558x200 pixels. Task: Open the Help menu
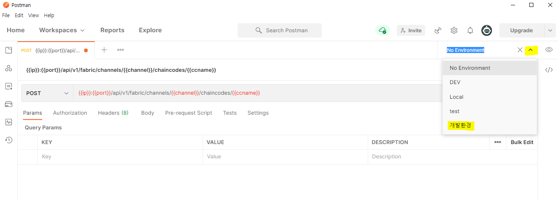[x=49, y=15]
